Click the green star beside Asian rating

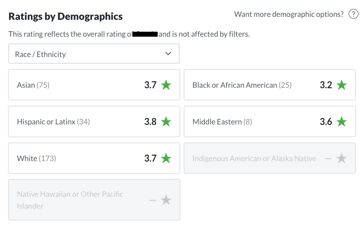point(166,85)
